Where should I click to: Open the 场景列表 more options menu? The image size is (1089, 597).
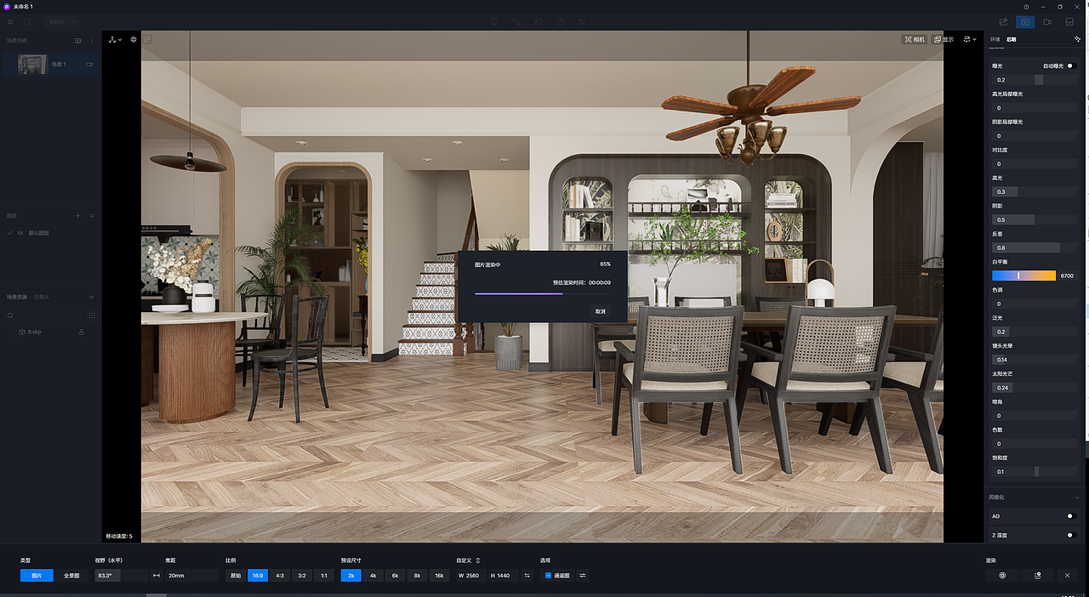(92, 40)
